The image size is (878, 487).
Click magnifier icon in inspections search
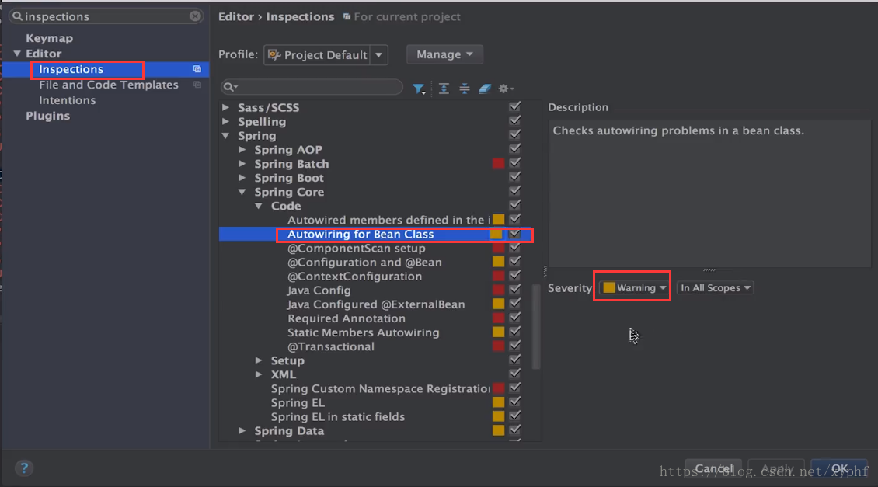tap(229, 87)
